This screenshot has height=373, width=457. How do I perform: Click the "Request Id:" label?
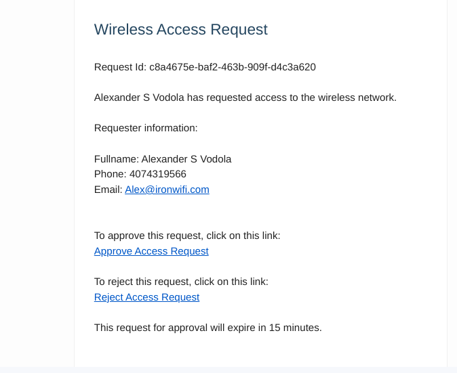coord(120,67)
